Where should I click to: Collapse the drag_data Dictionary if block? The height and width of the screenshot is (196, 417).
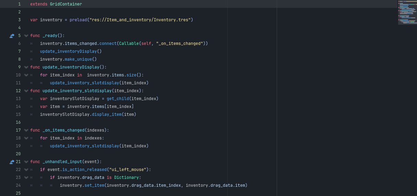coord(26,177)
